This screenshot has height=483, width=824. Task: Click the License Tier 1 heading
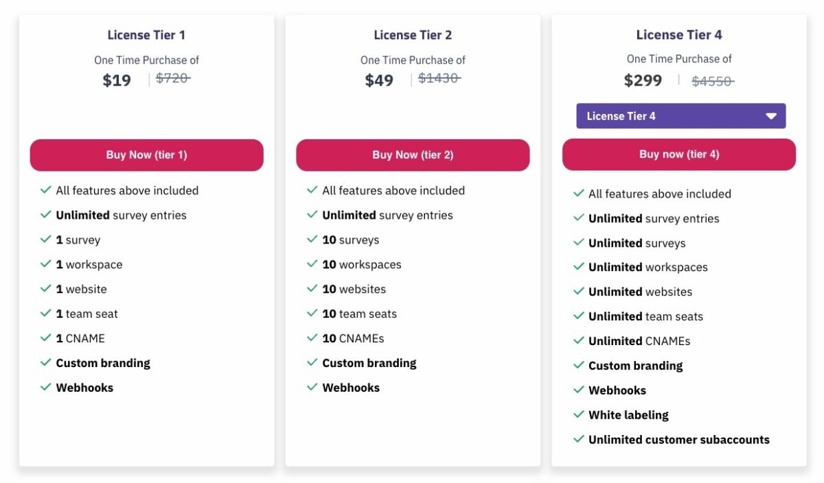tap(146, 35)
